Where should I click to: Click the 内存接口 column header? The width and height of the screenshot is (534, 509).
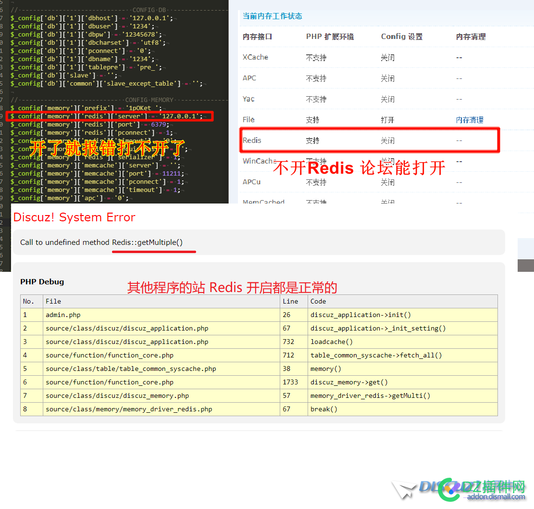tap(258, 37)
